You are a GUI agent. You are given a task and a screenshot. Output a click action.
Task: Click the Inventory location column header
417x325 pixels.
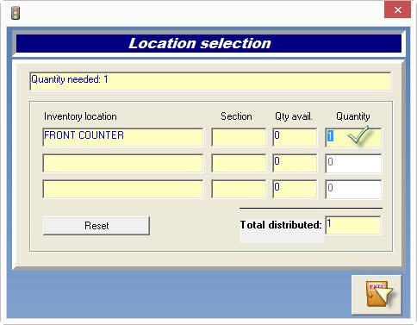[80, 116]
